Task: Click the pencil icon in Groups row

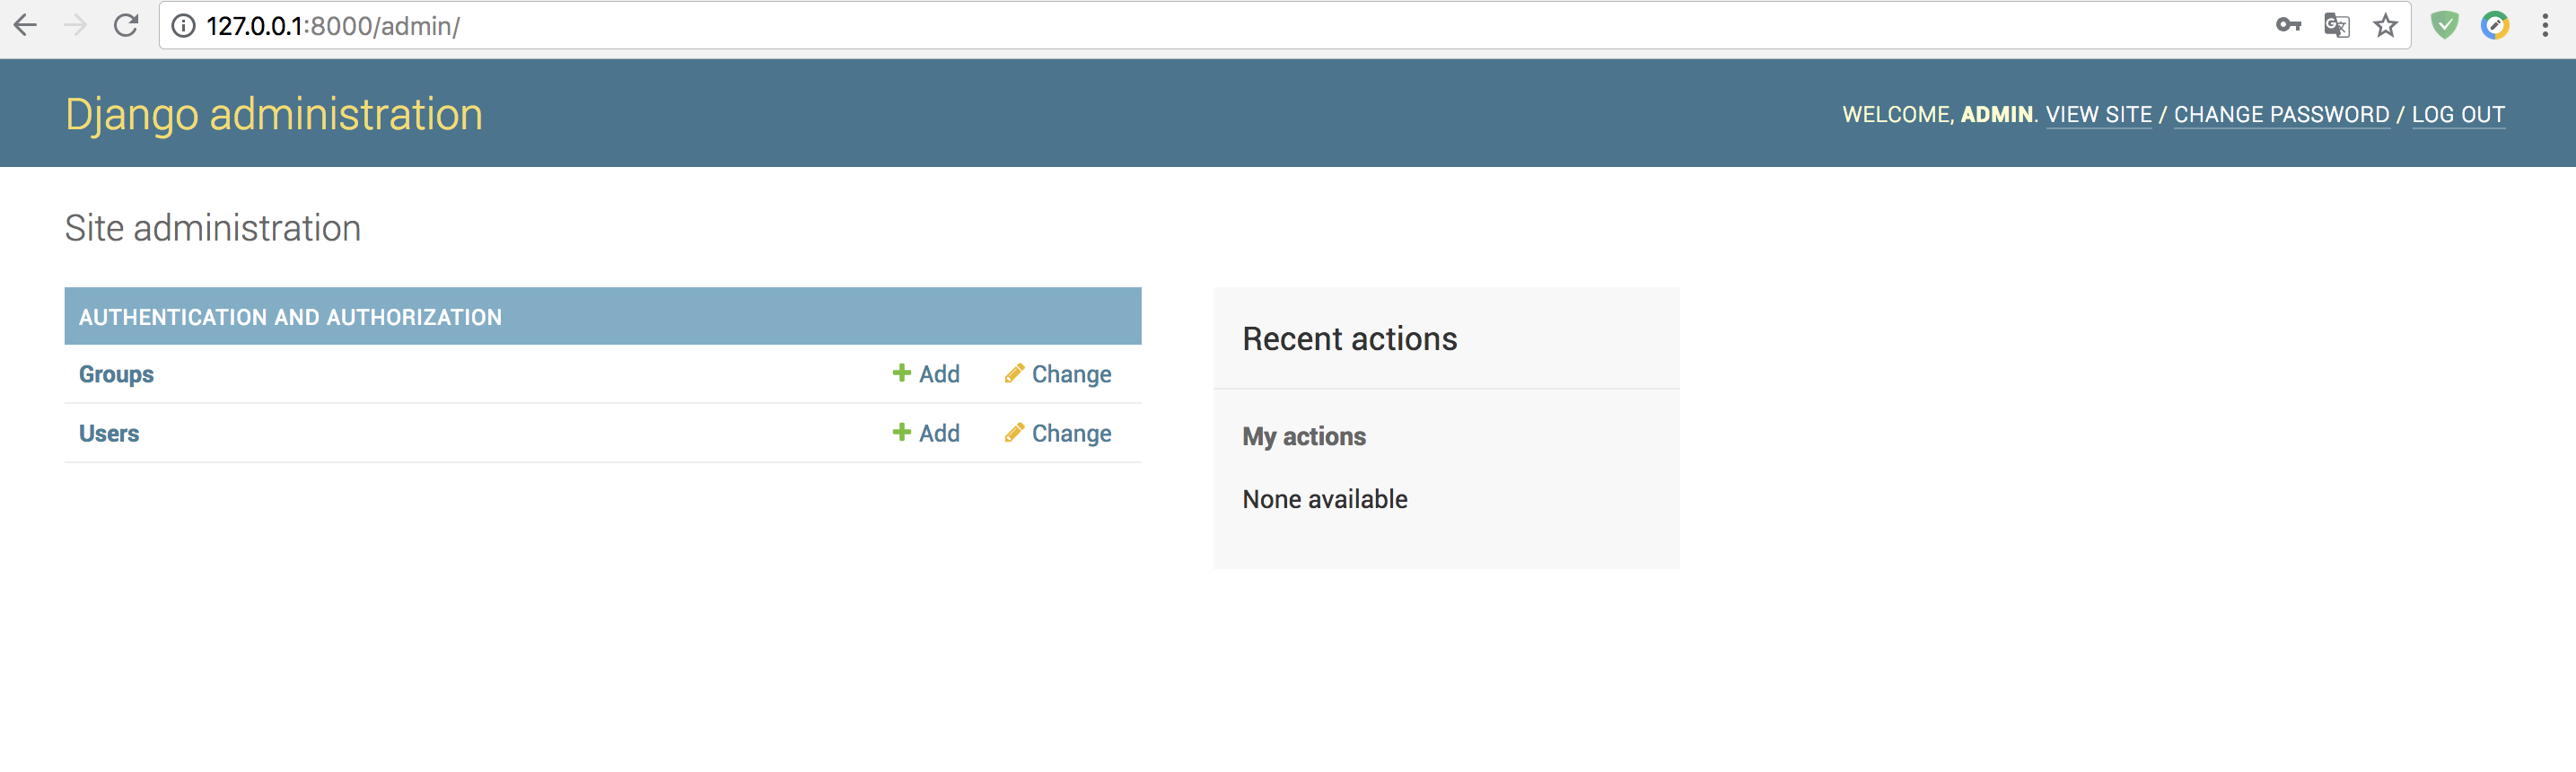Action: (1014, 373)
